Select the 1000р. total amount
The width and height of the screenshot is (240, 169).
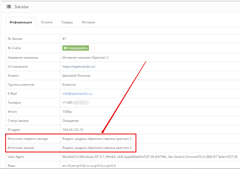click(67, 112)
